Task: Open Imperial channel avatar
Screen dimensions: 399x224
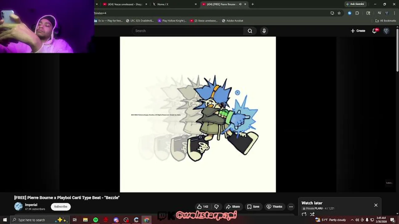Action: point(18,206)
